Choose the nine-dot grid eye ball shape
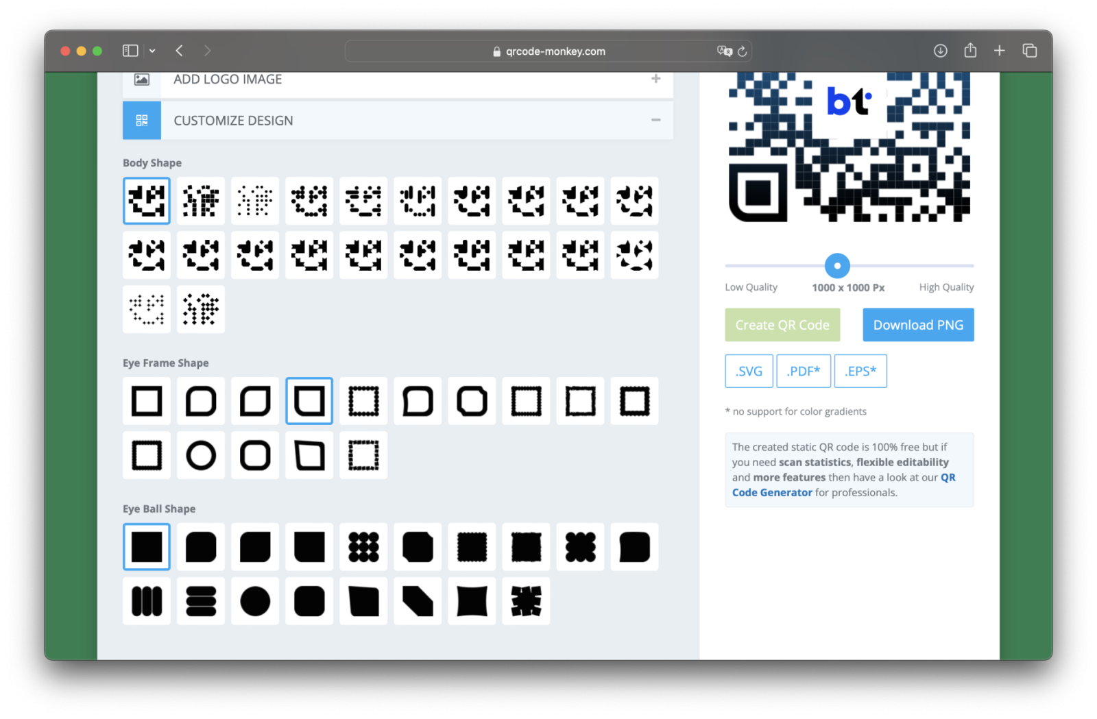 [x=363, y=547]
